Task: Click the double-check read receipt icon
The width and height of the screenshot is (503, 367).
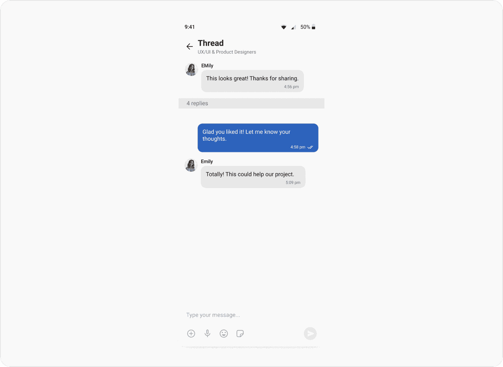Action: click(x=310, y=147)
